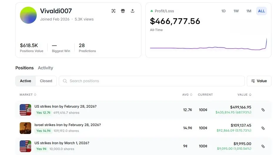Select the 1W profit/loss time range
The height and width of the screenshot is (155, 280).
coord(236,11)
